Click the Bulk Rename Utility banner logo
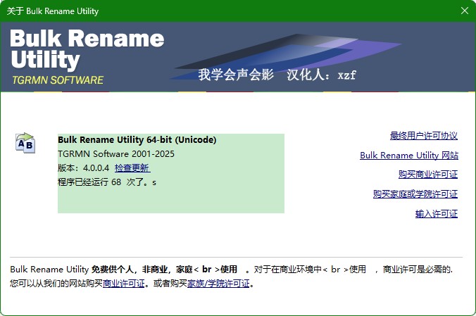Screen dimensions: 476x316 pos(87,50)
